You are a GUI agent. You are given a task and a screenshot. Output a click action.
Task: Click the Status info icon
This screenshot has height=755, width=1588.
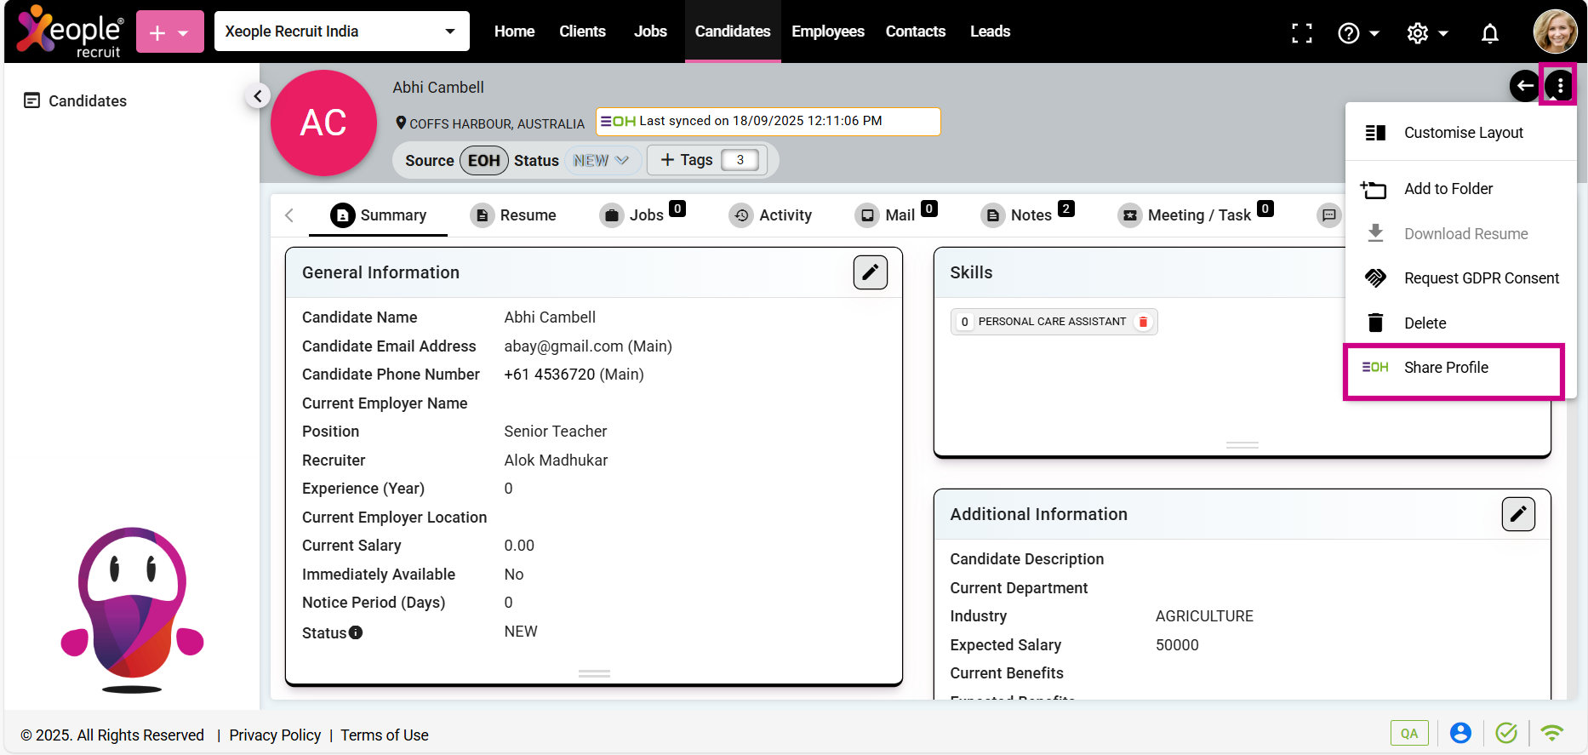pos(356,632)
